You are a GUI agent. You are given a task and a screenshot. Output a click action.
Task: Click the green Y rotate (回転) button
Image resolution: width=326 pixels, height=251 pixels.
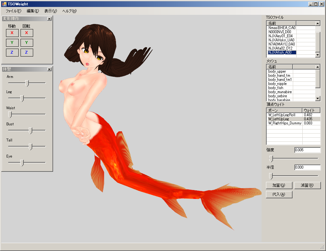point(27,43)
